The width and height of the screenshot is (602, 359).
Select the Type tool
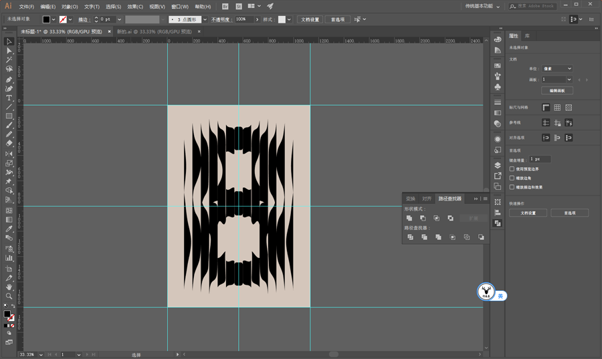(x=9, y=98)
